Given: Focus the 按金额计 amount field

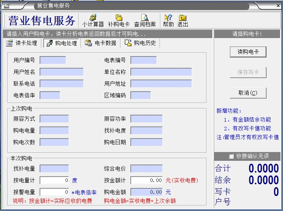Looking at the screenshot, I should (x=146, y=181).
